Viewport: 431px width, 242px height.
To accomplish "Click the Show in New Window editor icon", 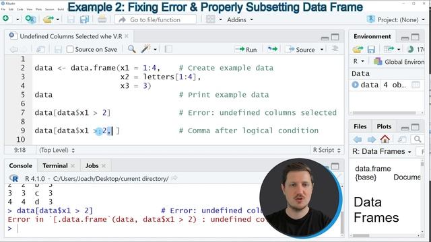I will (40, 49).
